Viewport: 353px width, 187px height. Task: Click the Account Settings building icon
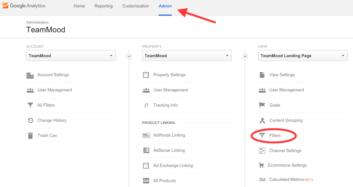30,75
